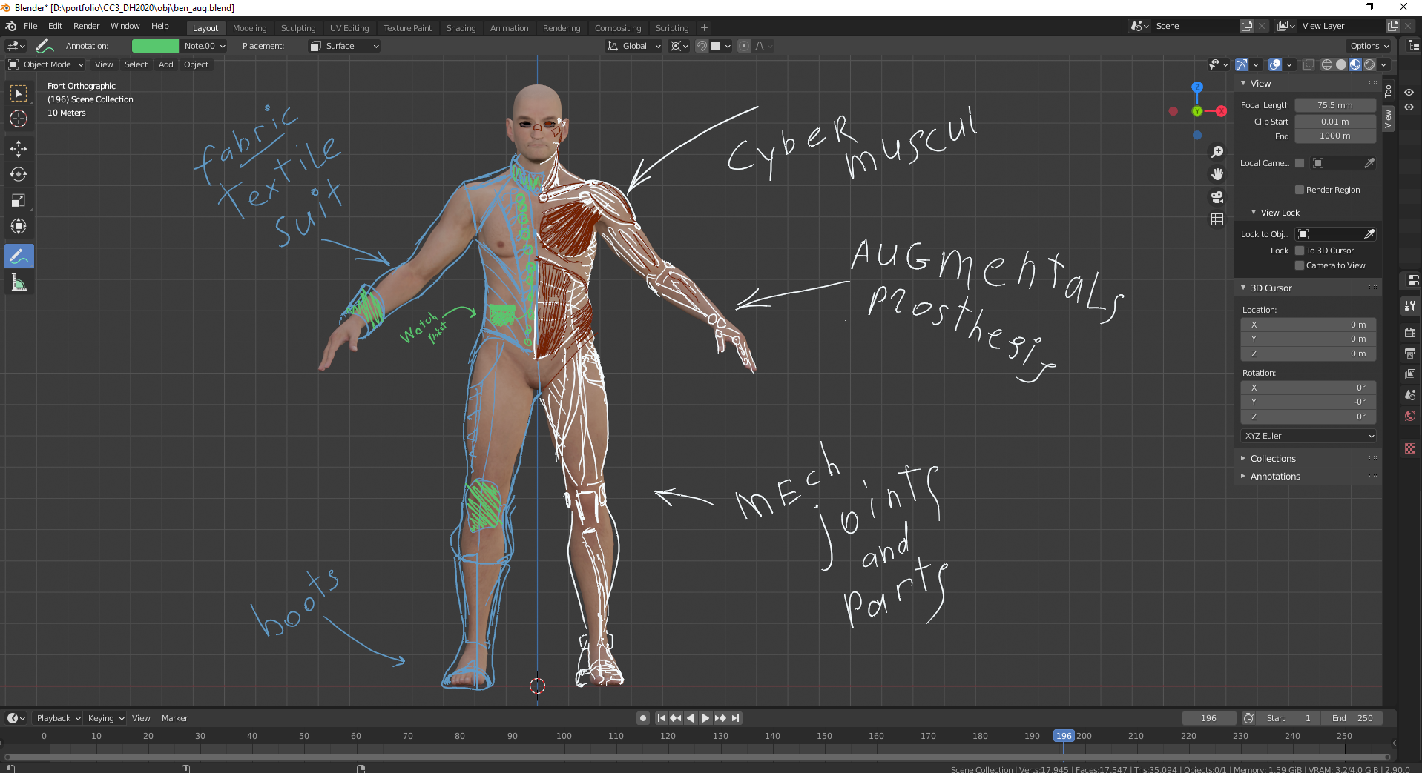Switch to Solid viewport shading
Screen dimensions: 1422x773
pos(1341,64)
